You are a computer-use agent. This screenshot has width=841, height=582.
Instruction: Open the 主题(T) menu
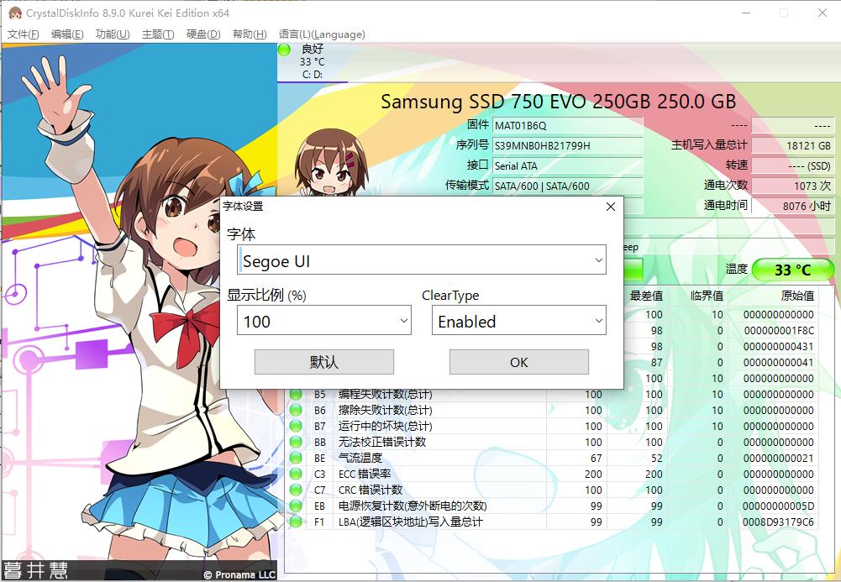pyautogui.click(x=158, y=34)
